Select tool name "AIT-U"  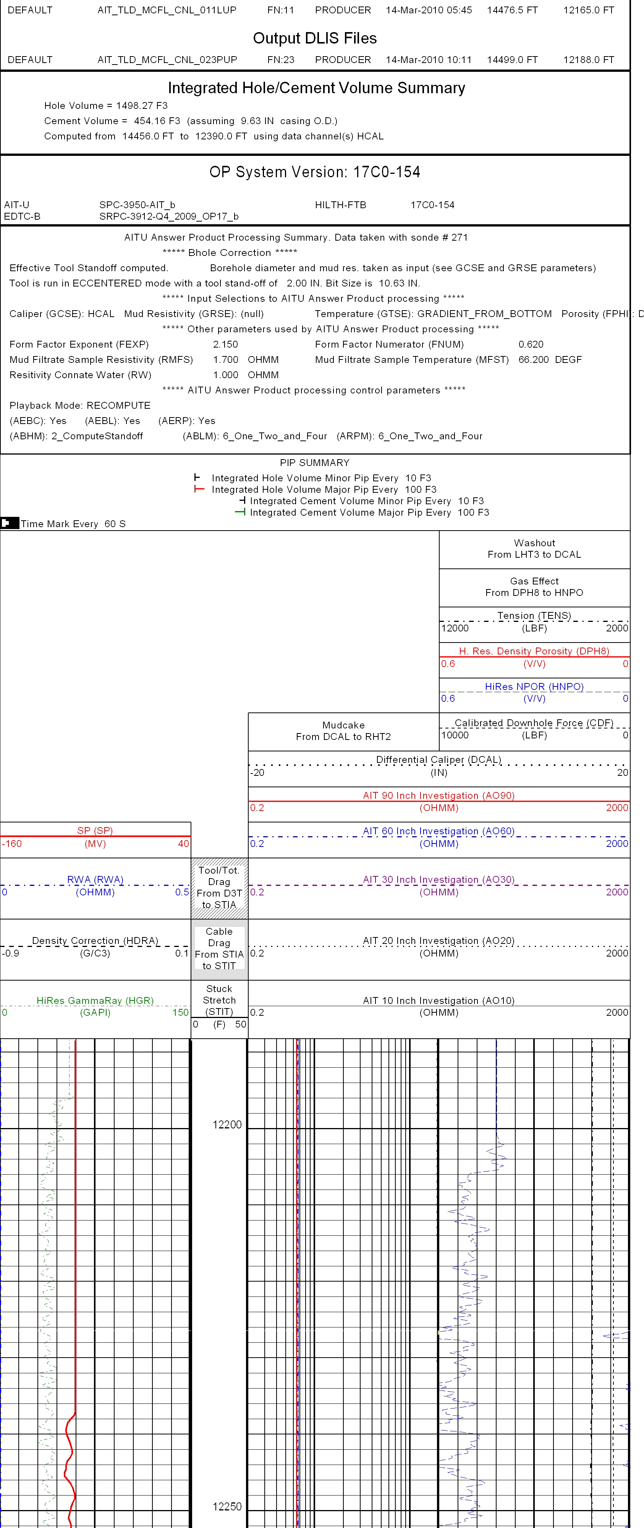pos(16,205)
